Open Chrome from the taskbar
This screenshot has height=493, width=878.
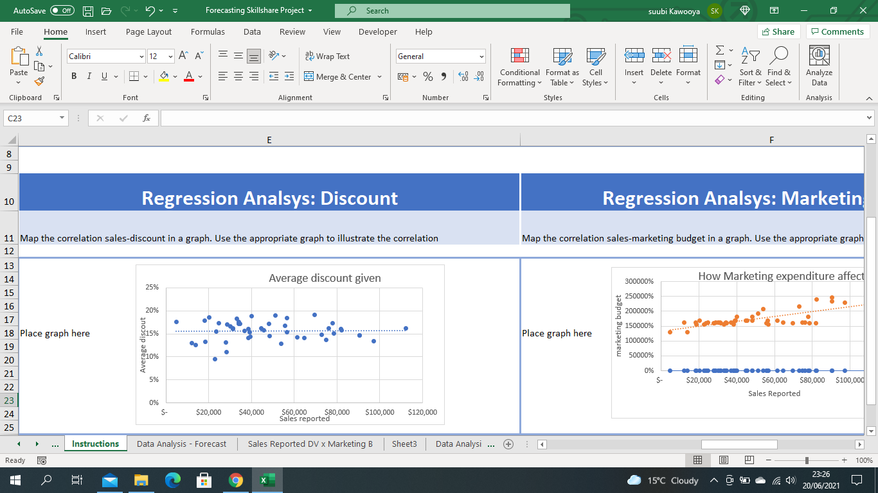click(235, 480)
